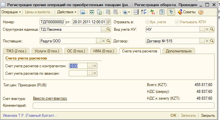This screenshot has height=120, width=220.
Task: Clear the расчетов по авансам field
Action: (x=95, y=73)
